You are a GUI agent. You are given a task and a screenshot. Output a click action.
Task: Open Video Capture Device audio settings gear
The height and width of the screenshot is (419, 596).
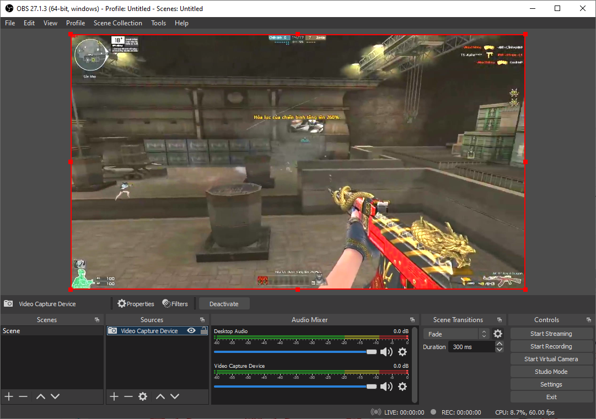point(402,387)
